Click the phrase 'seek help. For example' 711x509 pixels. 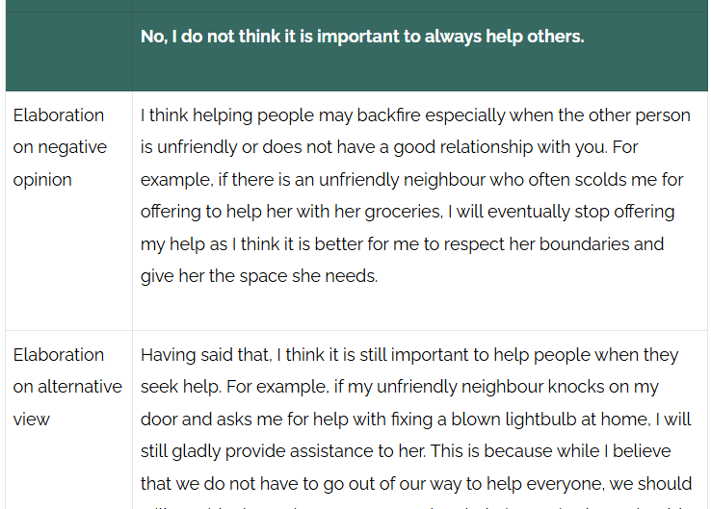coord(234,387)
